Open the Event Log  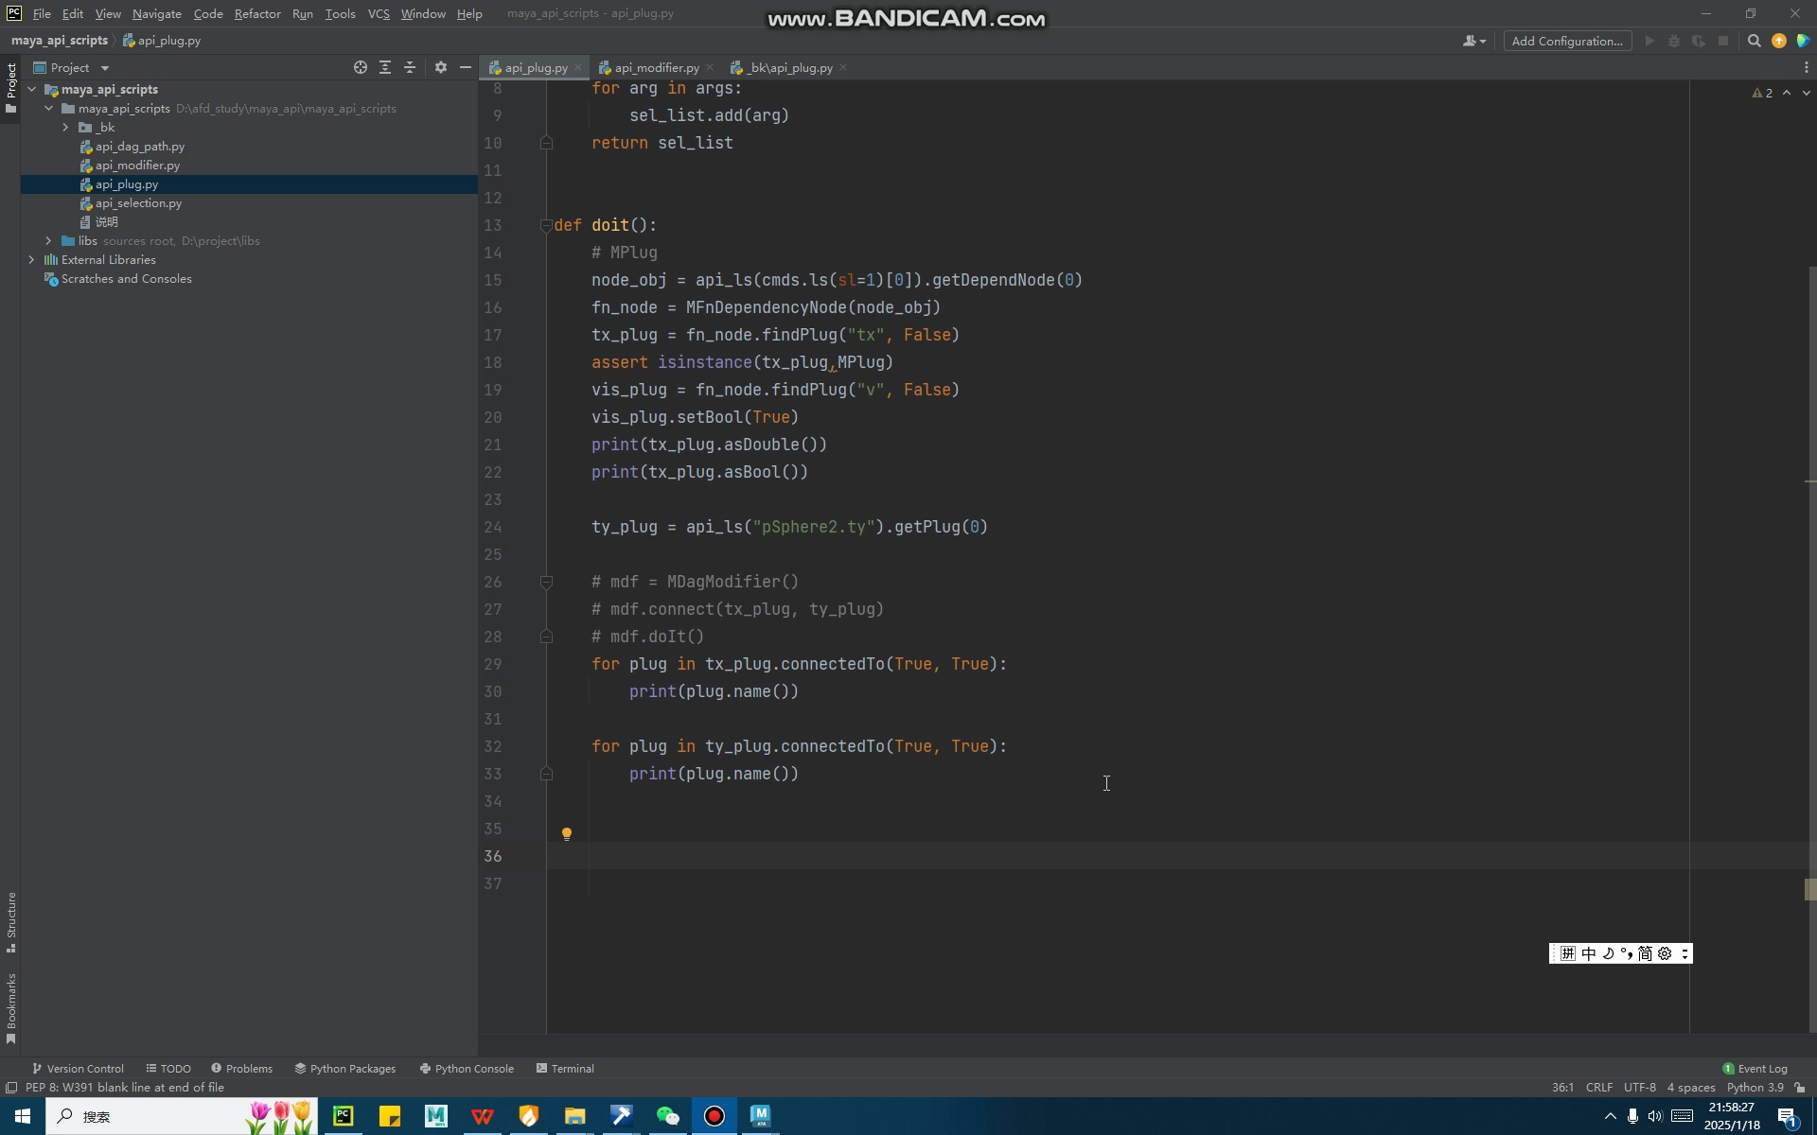1755,1068
